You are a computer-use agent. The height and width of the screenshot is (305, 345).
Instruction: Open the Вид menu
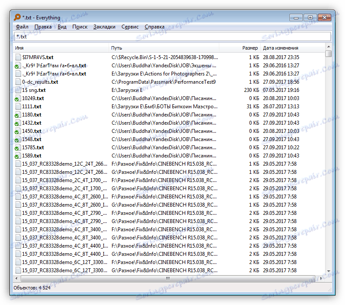[62, 27]
